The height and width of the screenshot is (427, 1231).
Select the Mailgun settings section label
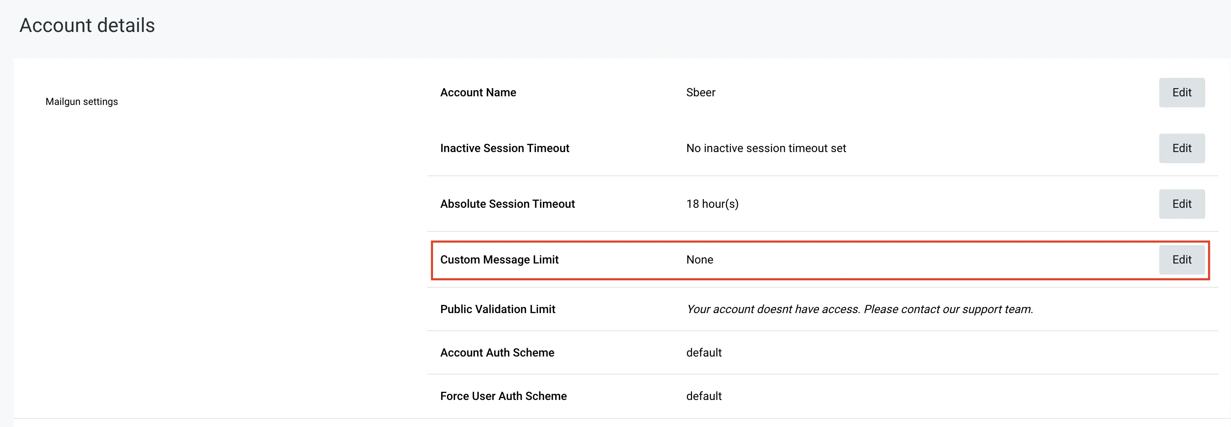pyautogui.click(x=82, y=102)
